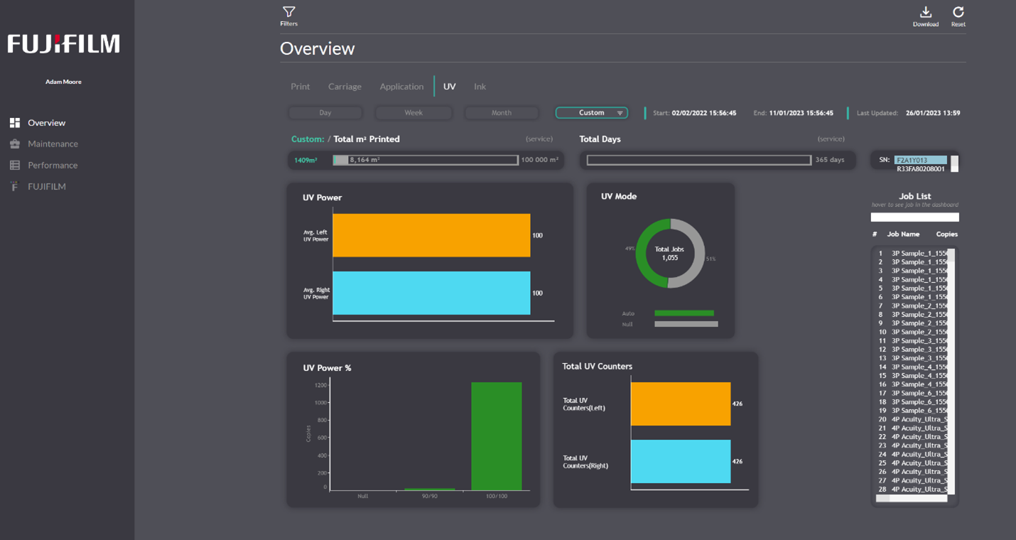Click the FUJIFILM colored F icon in sidebar
Image resolution: width=1016 pixels, height=540 pixels.
(x=16, y=186)
